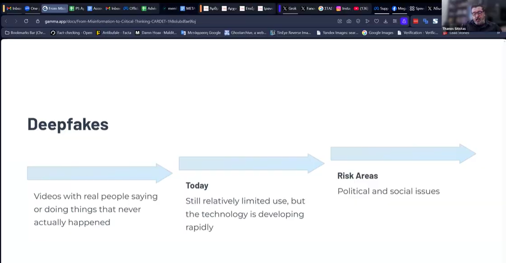Open the purple profile account icon
Viewport: 506px width, 263px height.
(x=404, y=21)
